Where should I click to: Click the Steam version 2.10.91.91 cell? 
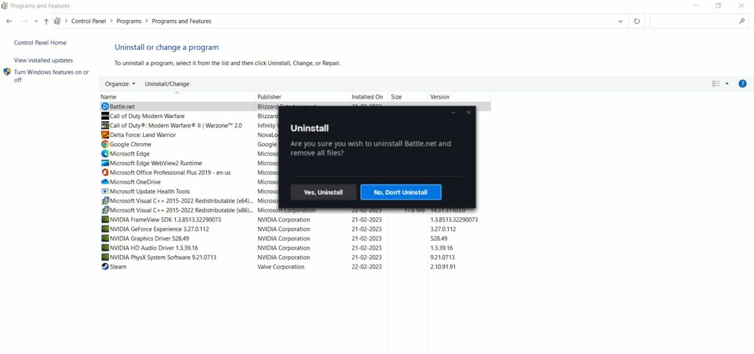click(x=443, y=267)
